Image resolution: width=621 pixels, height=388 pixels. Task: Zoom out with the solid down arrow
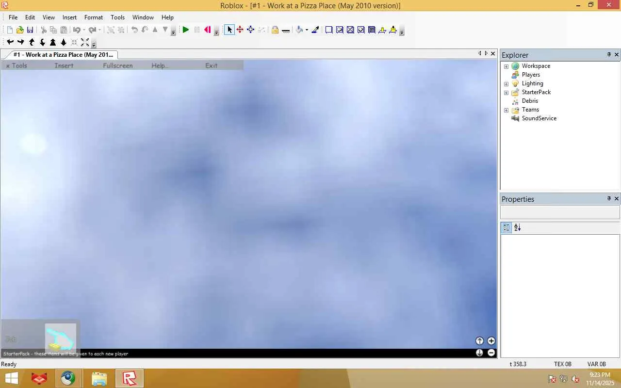[x=64, y=42]
